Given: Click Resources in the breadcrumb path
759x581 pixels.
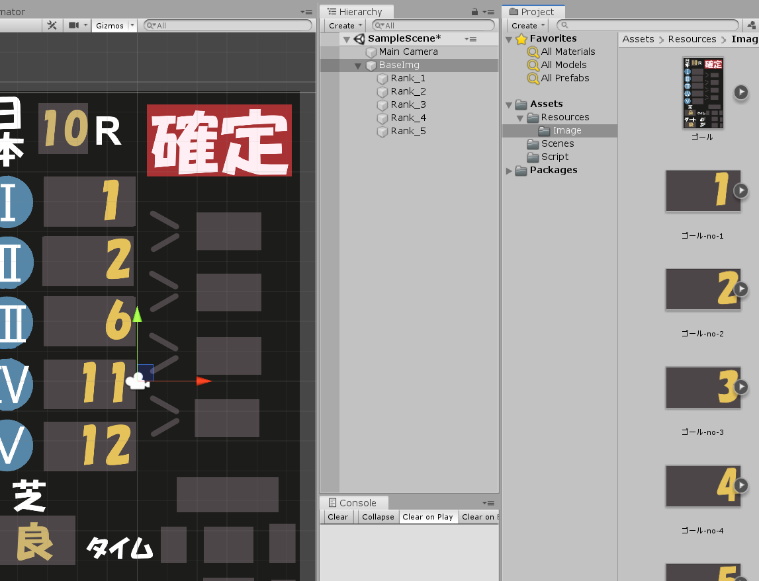Looking at the screenshot, I should 692,39.
